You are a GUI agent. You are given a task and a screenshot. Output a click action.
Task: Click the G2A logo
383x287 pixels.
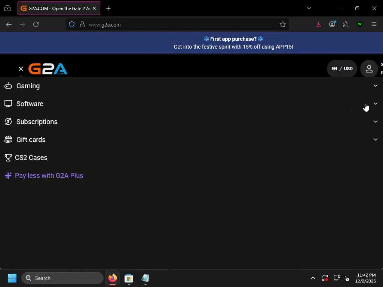48,69
